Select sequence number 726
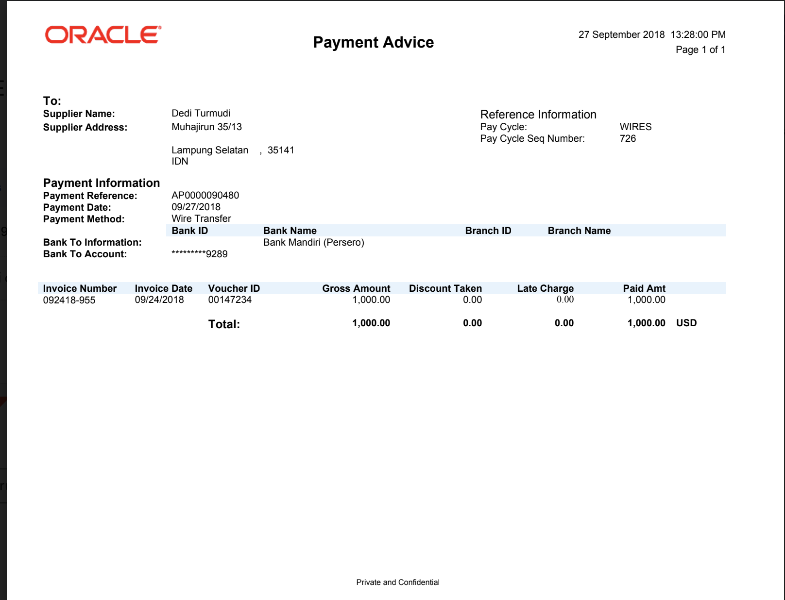 coord(628,138)
